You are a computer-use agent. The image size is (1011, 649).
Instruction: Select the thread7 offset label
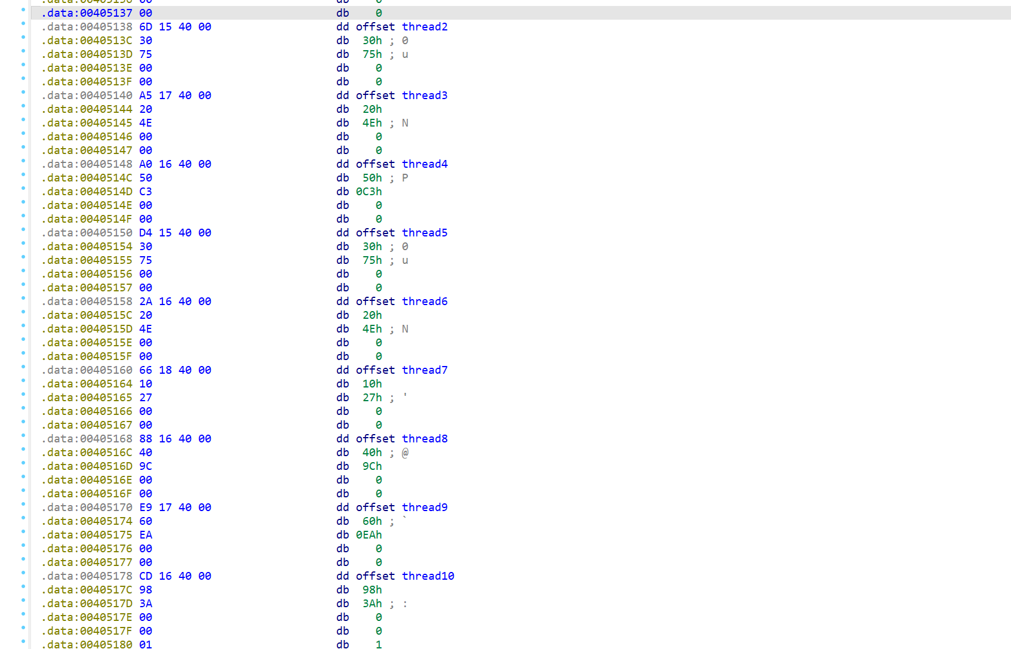(x=424, y=370)
